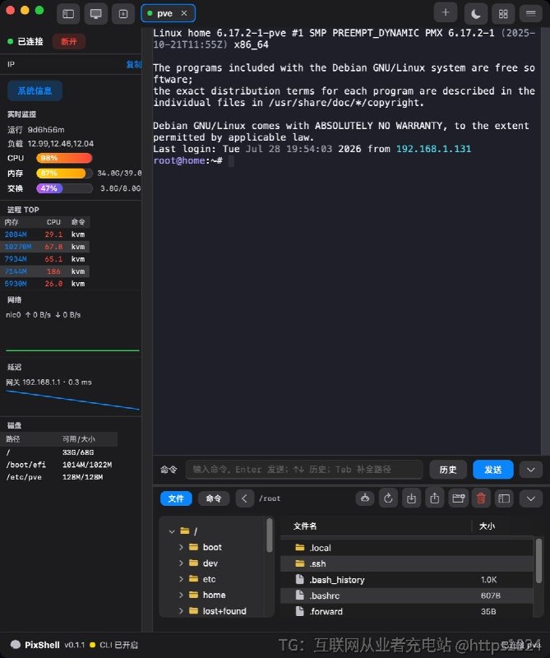The width and height of the screenshot is (550, 658).
Task: Sort processes by 内存 column
Action: (x=12, y=222)
